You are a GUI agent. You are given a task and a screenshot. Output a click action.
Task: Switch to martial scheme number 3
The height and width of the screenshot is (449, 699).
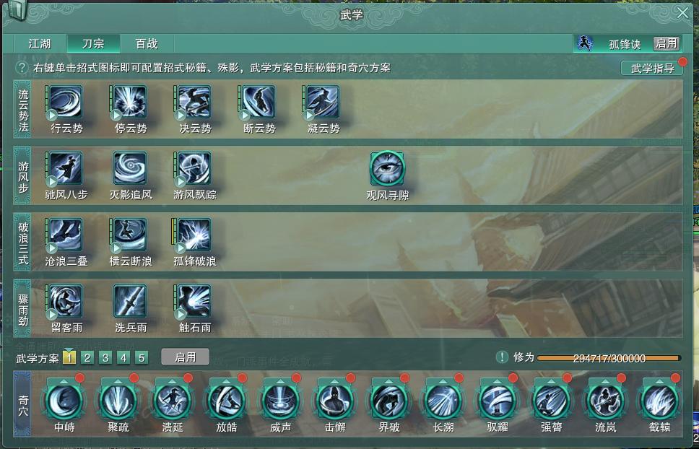105,358
